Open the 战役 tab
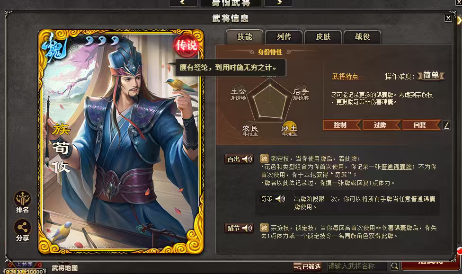Viewport: 462px width, 274px height. pos(362,37)
